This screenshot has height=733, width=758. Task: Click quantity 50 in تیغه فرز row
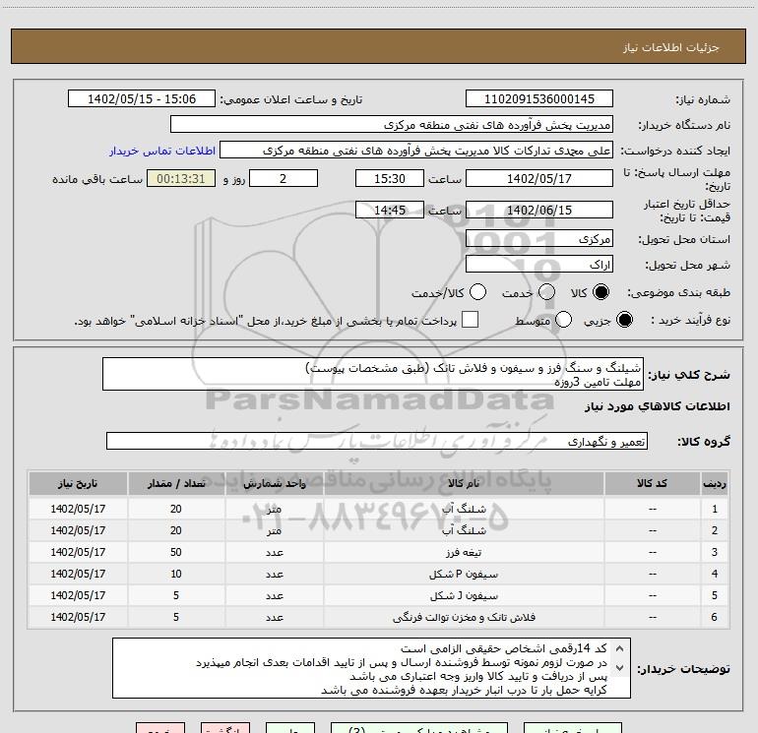pos(176,552)
